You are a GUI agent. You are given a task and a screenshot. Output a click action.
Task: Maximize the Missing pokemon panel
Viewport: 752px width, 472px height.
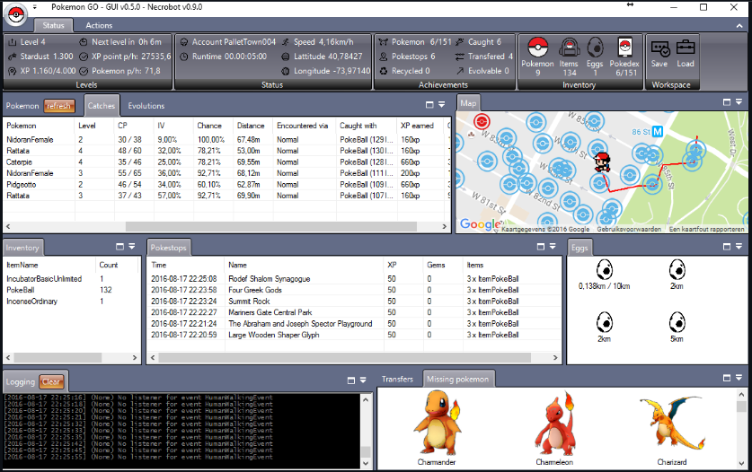tap(727, 378)
